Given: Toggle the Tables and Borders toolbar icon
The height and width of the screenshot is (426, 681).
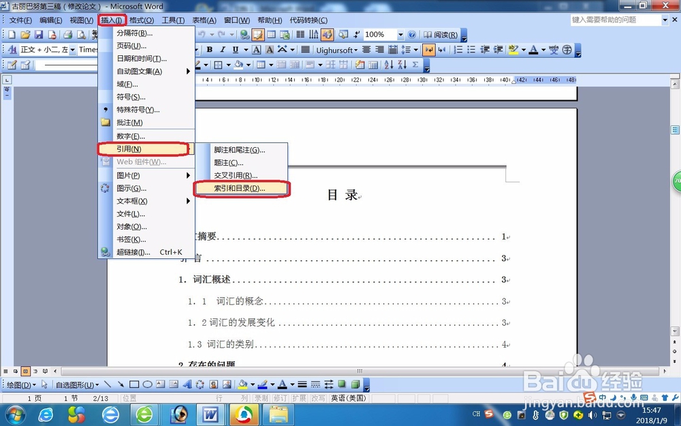Looking at the screenshot, I should click(258, 35).
